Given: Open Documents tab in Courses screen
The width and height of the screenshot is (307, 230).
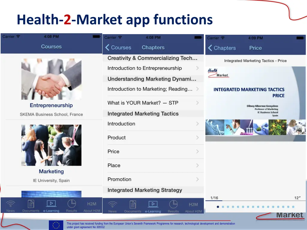Looking at the screenshot, I should coord(31,206).
